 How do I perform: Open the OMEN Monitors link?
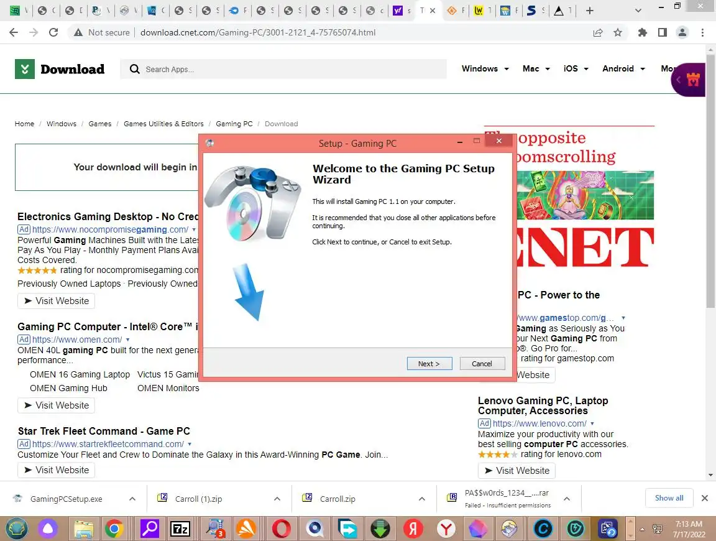coord(168,388)
